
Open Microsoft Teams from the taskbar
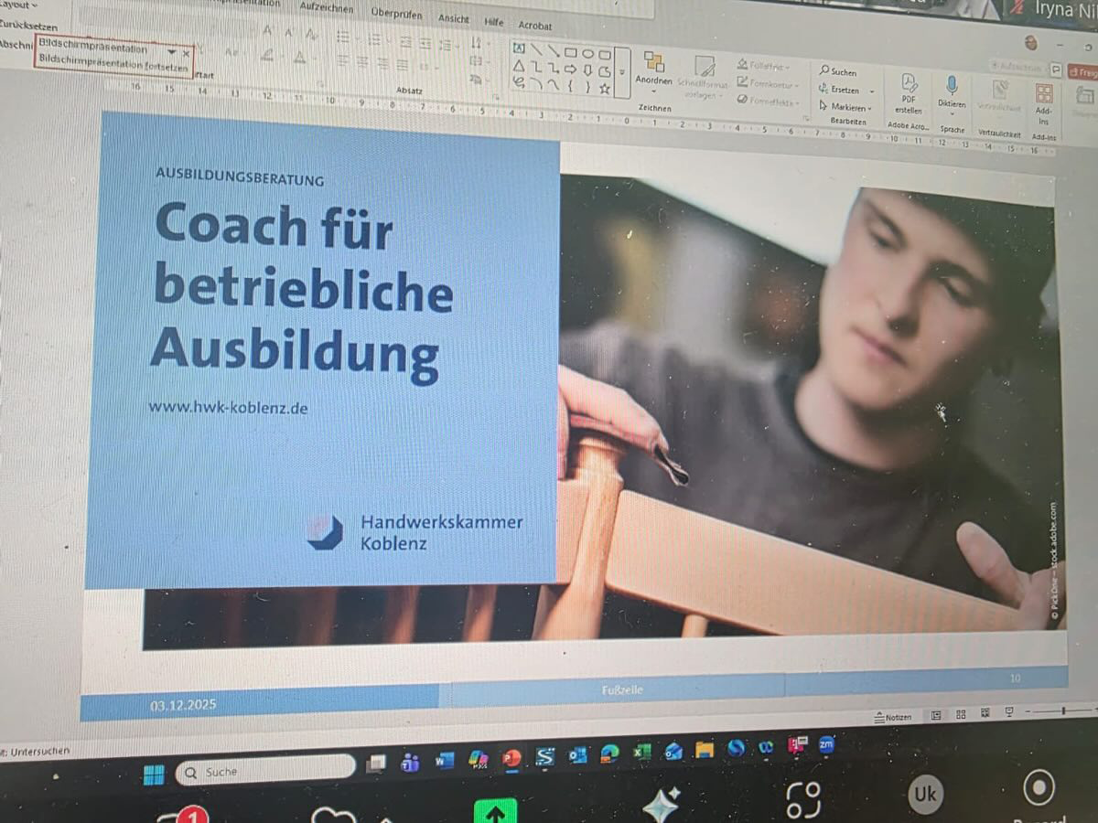click(x=410, y=762)
